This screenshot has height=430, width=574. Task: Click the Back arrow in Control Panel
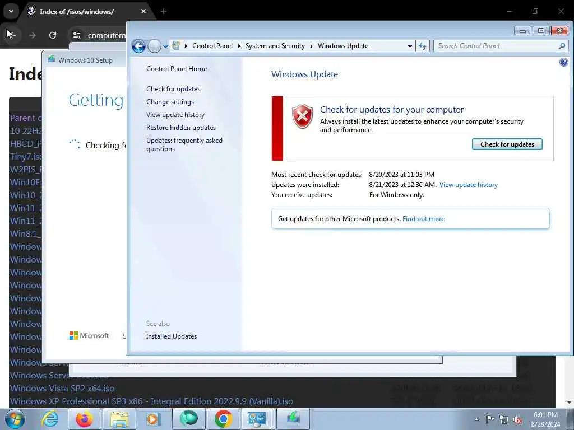coord(139,46)
